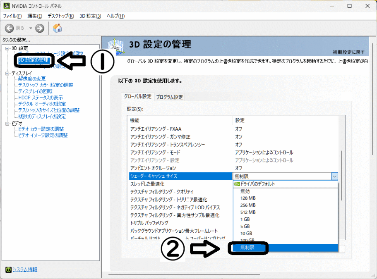This screenshot has height=279, width=377.
Task: Open ビデオ イメージ設定の調整 task
Action: click(x=43, y=135)
